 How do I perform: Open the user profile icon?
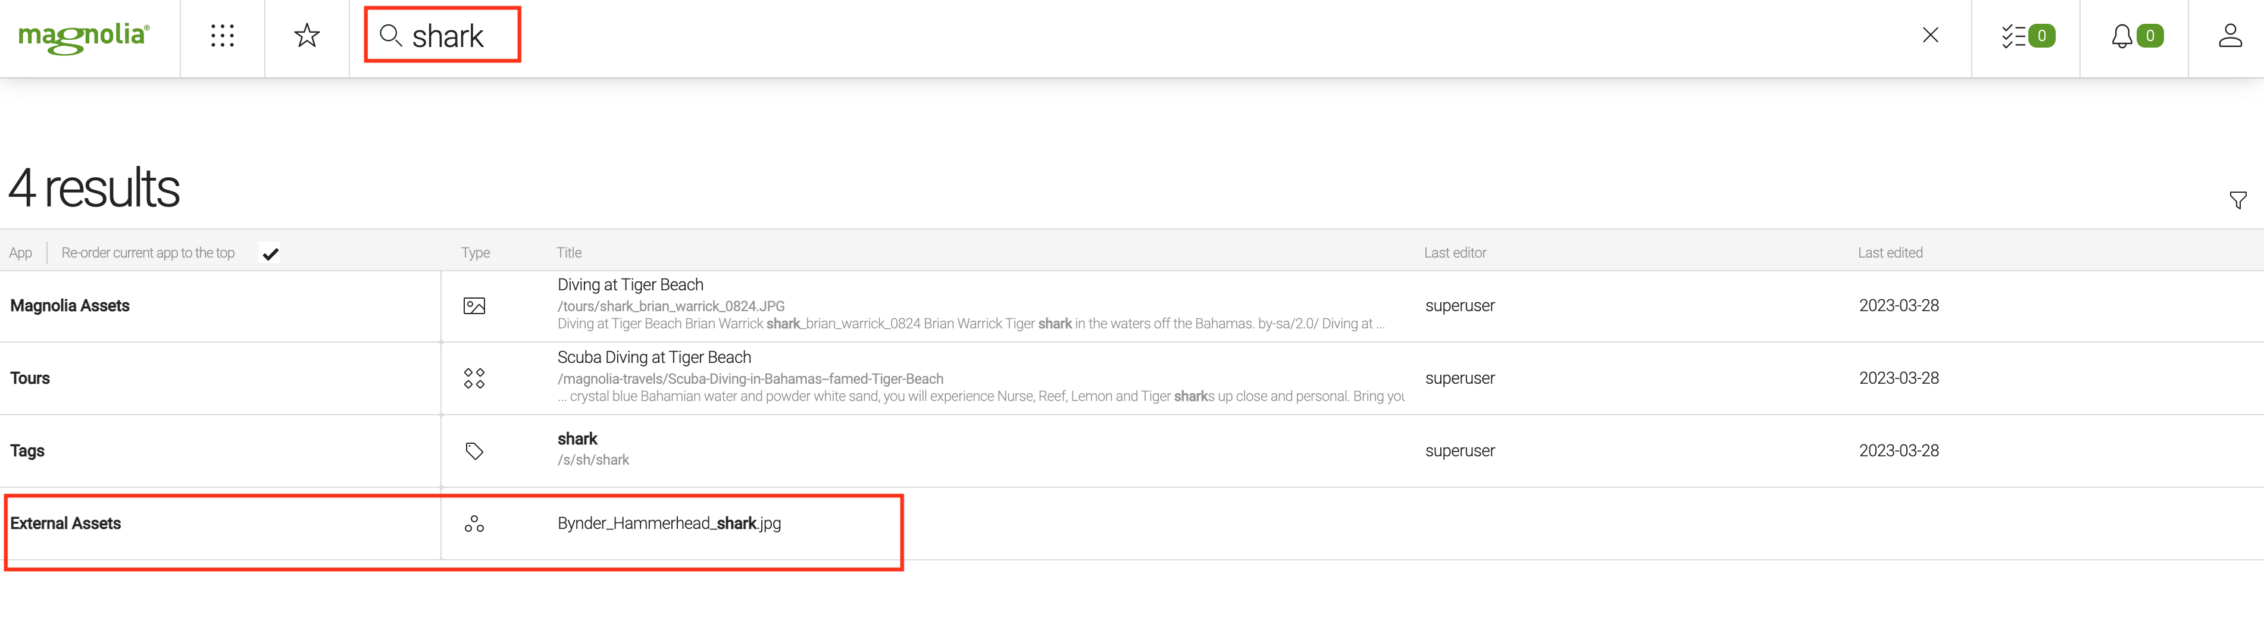[2229, 36]
